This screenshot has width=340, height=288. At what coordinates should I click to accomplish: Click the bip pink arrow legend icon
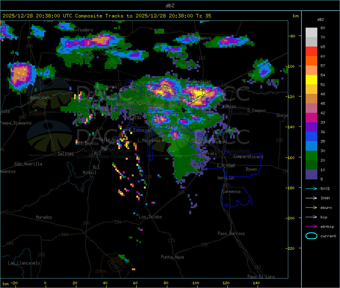(311, 217)
